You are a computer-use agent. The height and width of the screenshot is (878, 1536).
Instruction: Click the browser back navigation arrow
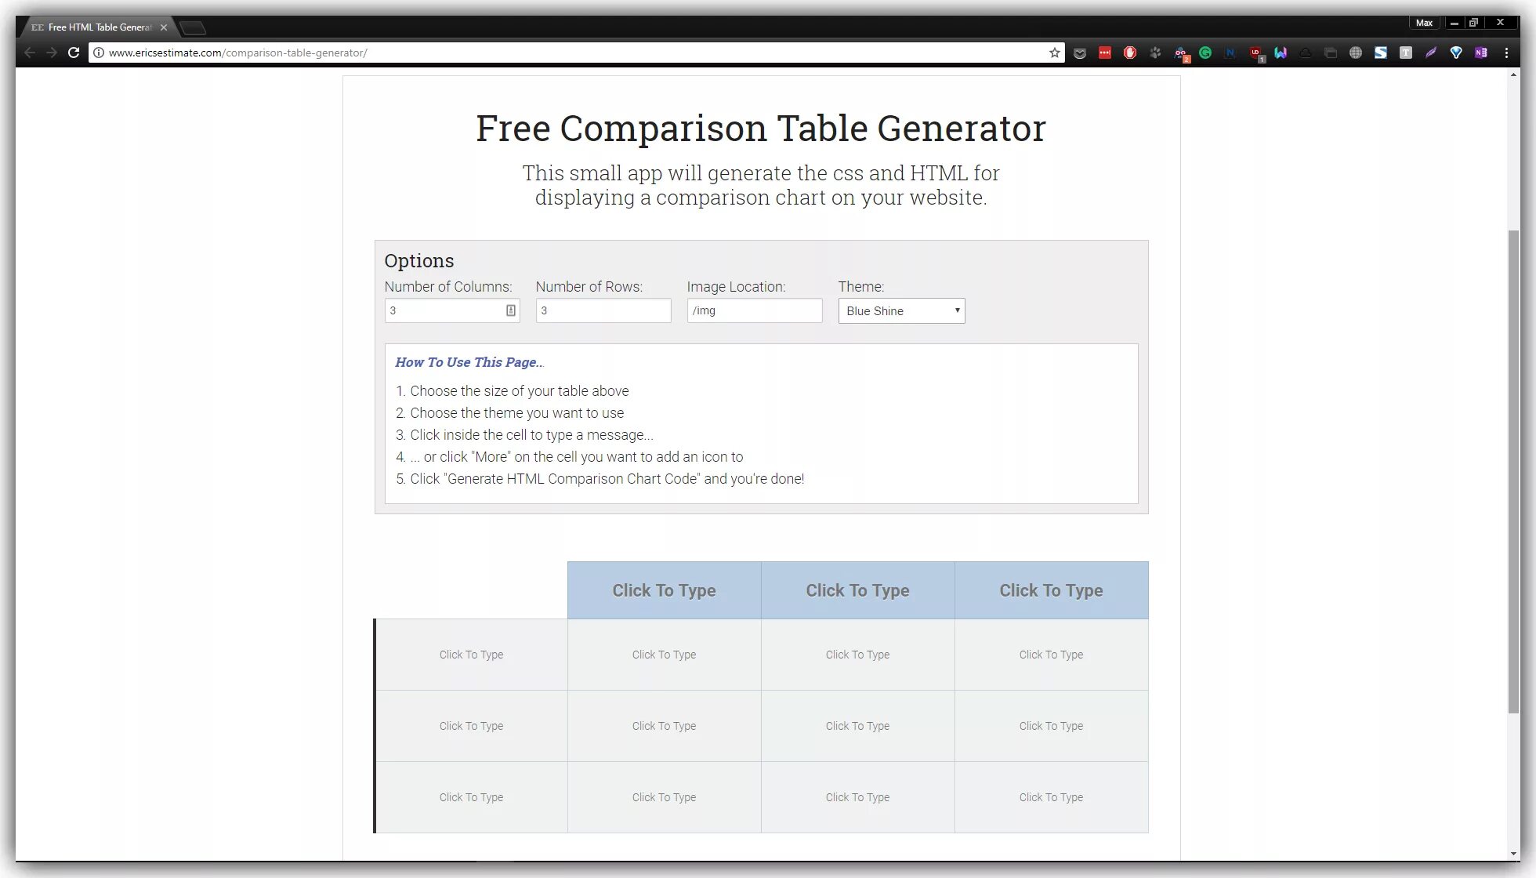pyautogui.click(x=30, y=53)
